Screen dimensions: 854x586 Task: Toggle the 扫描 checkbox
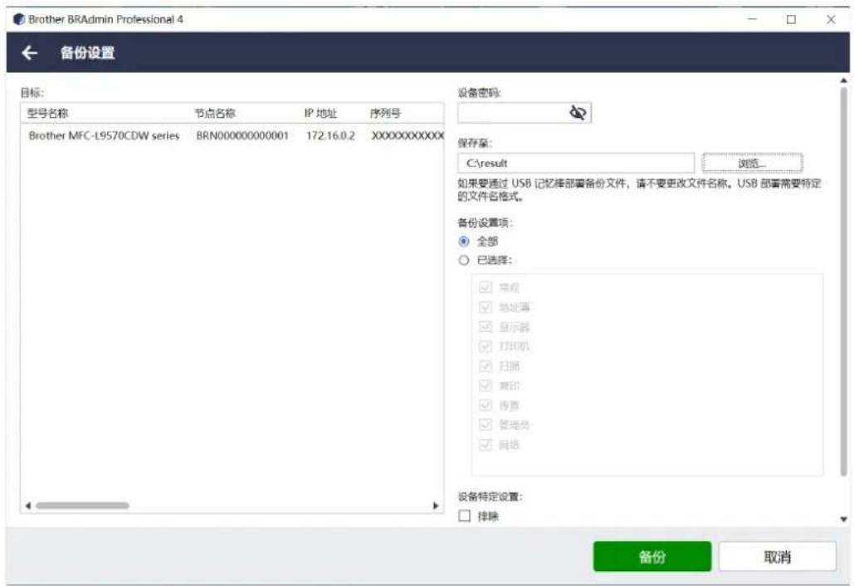click(x=485, y=366)
